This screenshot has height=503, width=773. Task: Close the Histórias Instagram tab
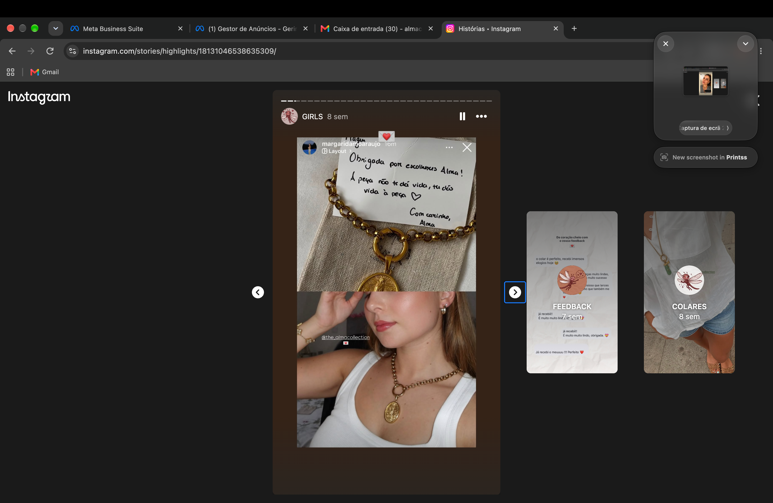point(556,29)
